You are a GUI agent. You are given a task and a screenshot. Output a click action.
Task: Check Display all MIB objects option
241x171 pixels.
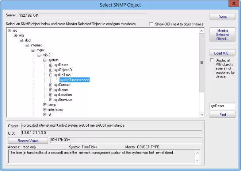pyautogui.click(x=212, y=60)
